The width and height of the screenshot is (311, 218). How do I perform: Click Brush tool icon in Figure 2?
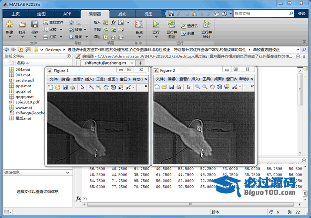click(234, 87)
